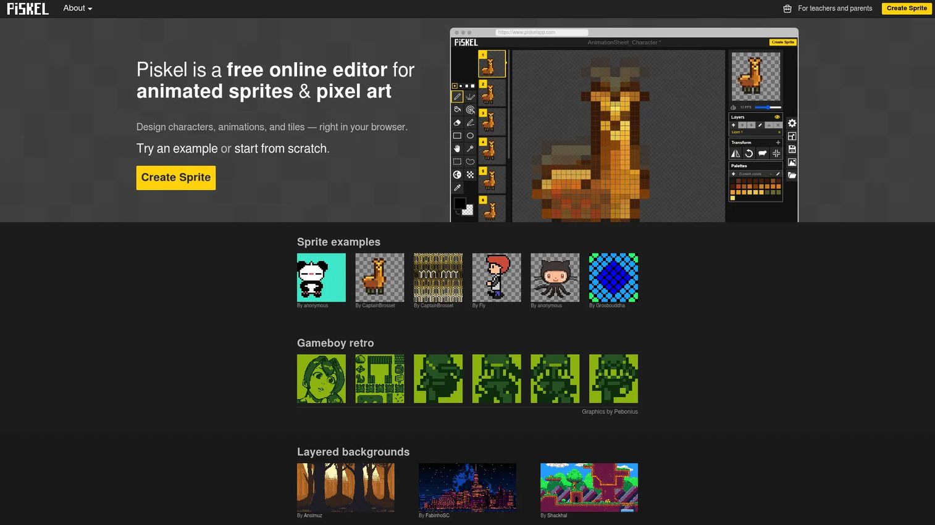Select the Lighten tool
This screenshot has width=935, height=525.
tap(457, 175)
